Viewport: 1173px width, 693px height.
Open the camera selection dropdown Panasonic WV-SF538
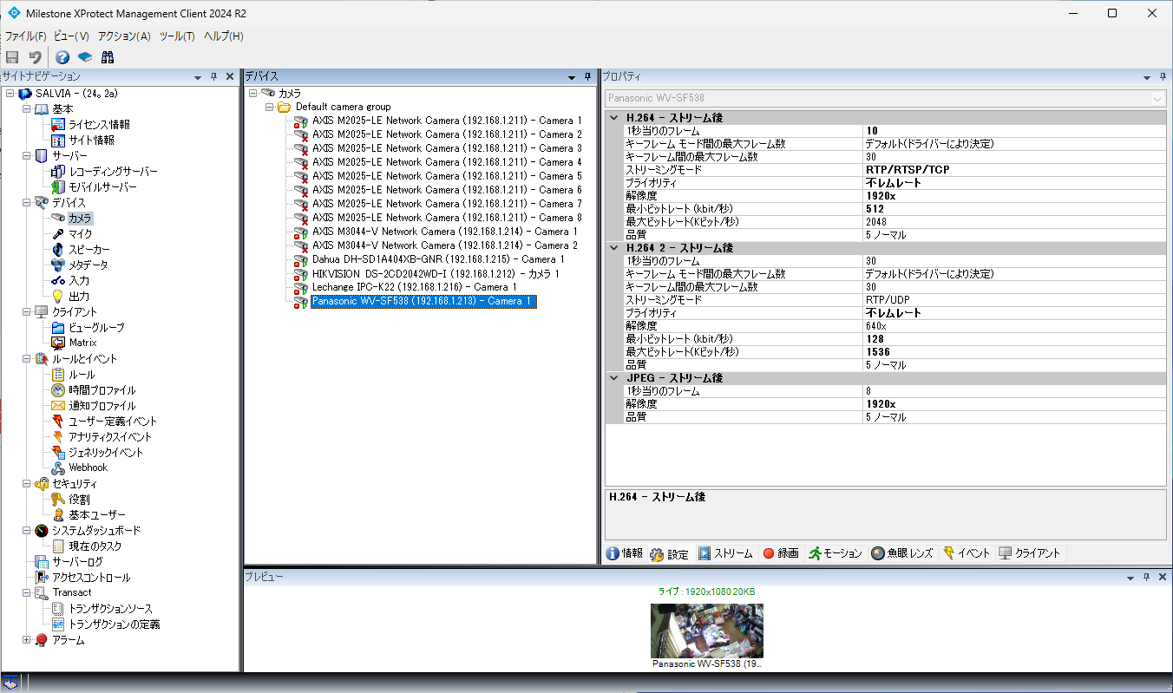point(1157,98)
